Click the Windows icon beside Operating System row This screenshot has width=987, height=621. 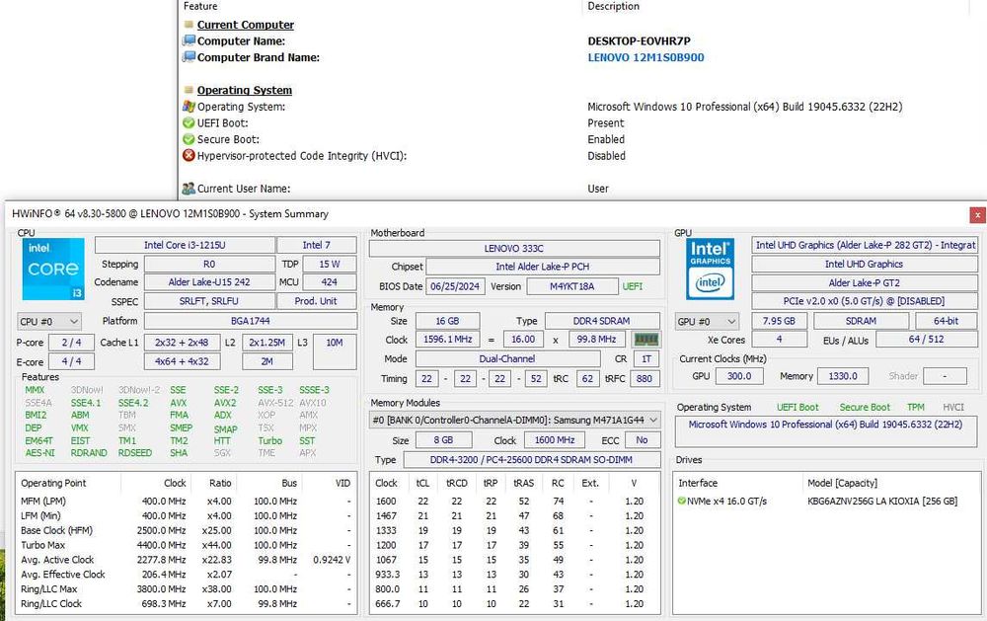[x=189, y=107]
